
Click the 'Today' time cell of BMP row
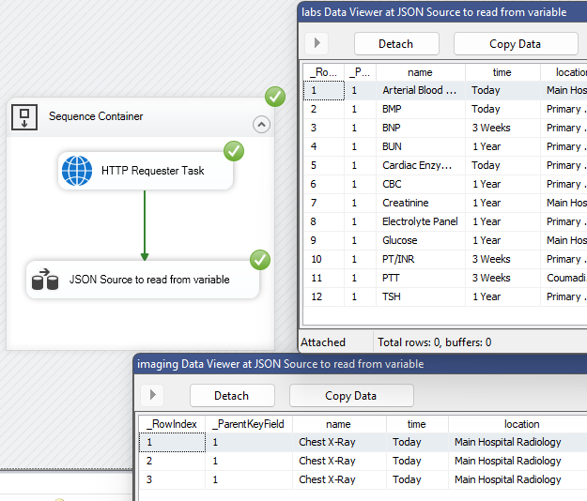coord(502,109)
